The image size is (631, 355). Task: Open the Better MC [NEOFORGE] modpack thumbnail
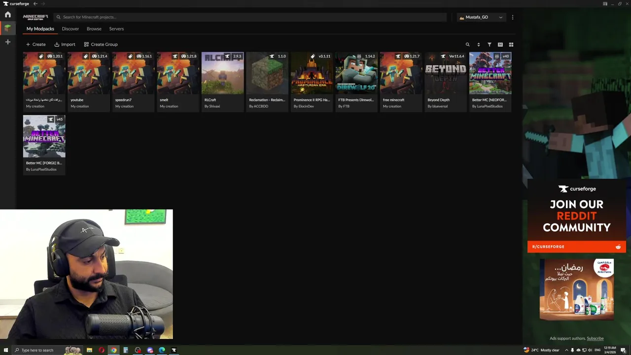point(490,73)
